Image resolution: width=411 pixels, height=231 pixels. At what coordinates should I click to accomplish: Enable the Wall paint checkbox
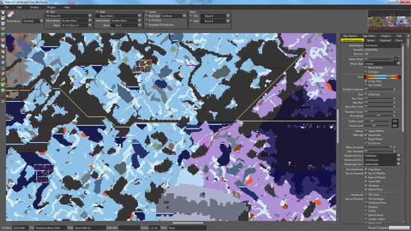(x=97, y=12)
